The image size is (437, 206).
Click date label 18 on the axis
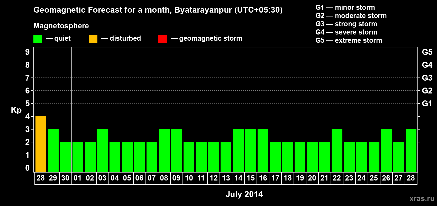(x=288, y=178)
